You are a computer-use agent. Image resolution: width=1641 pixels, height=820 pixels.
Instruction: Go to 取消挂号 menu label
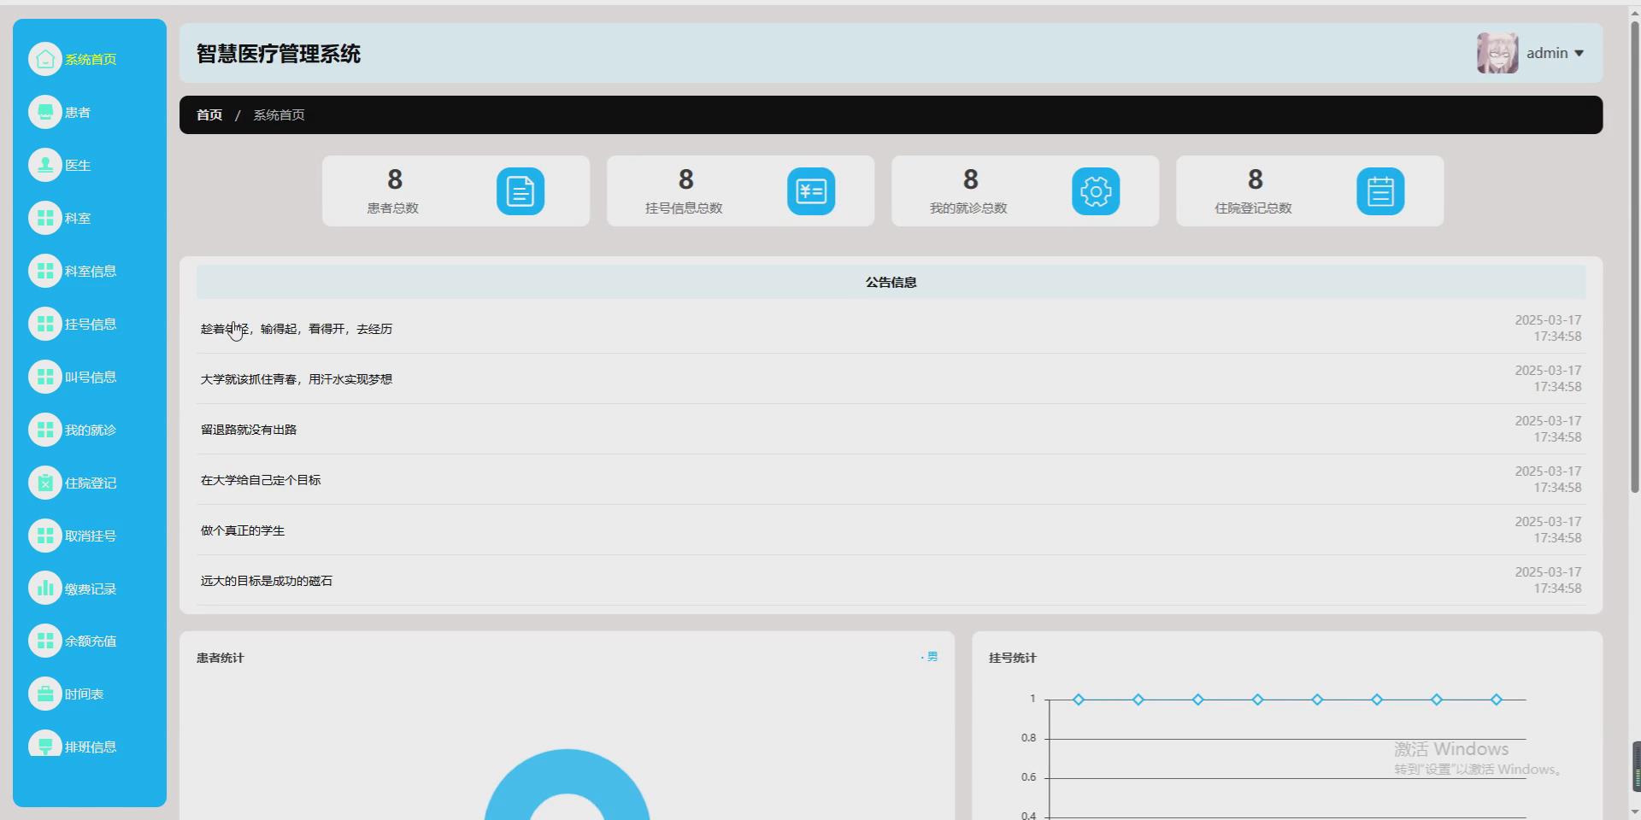click(x=91, y=536)
